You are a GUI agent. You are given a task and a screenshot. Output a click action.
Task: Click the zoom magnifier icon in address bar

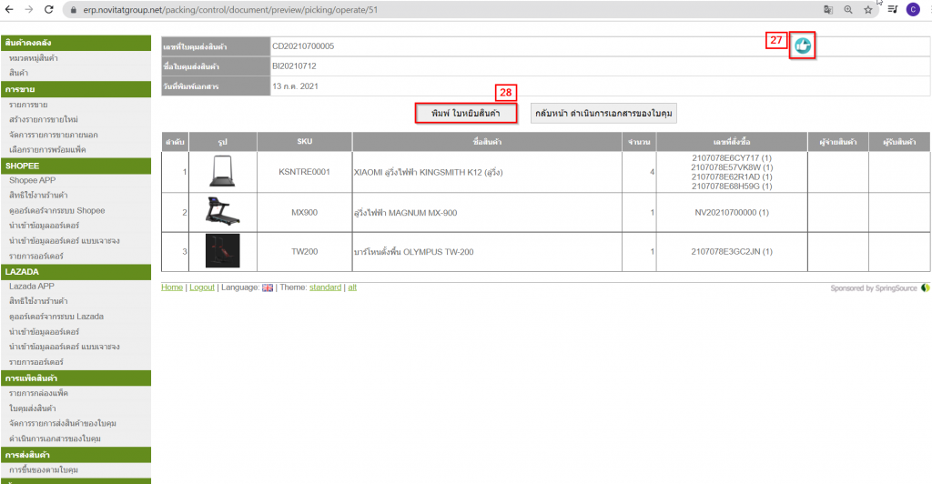(x=848, y=9)
